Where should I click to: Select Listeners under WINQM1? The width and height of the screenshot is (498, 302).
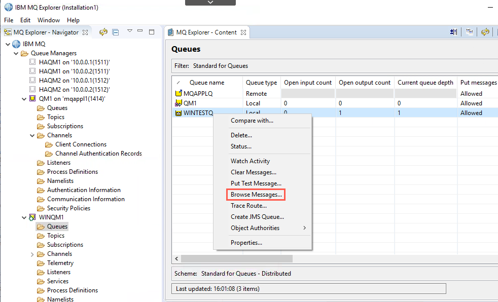[x=59, y=272]
